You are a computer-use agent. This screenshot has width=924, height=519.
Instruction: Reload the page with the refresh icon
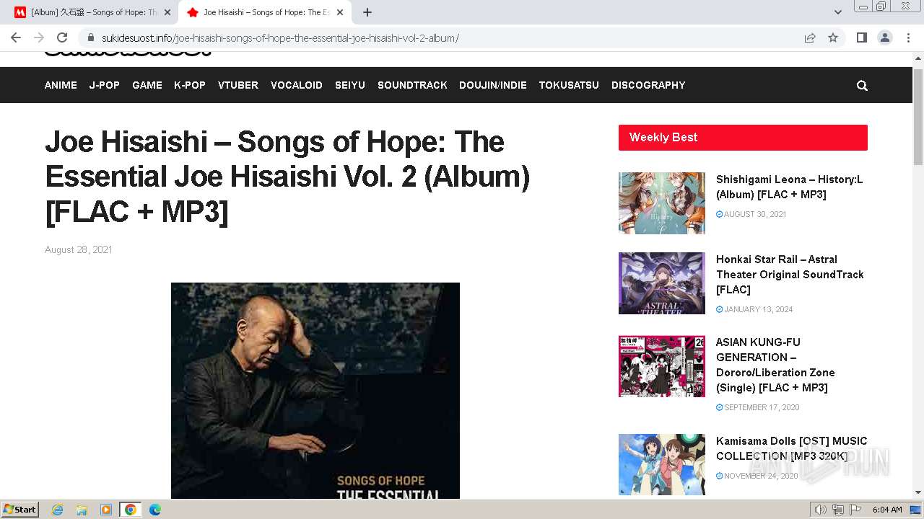coord(62,37)
